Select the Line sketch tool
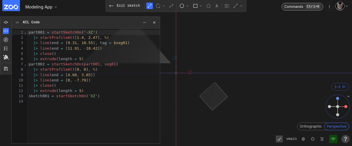Viewport: 352px width, 146px height. [x=150, y=6]
